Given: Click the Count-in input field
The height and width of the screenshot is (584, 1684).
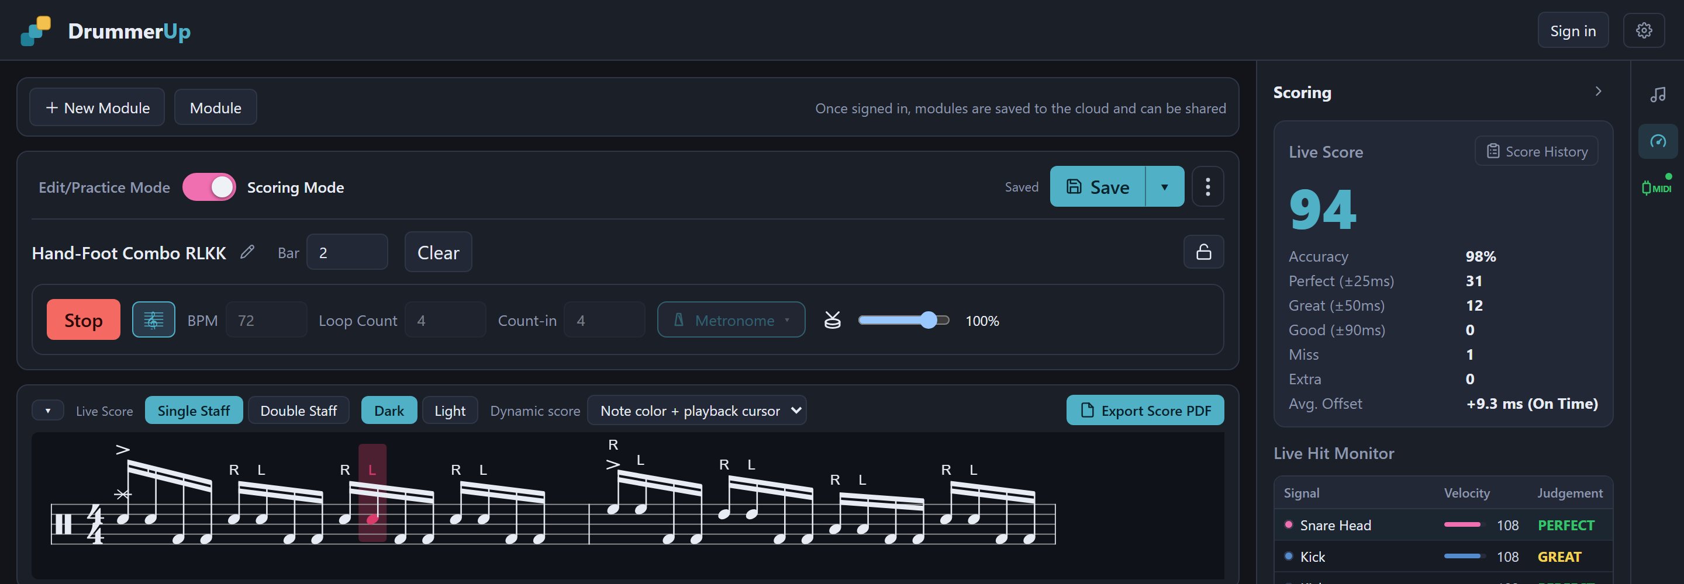Looking at the screenshot, I should point(604,319).
